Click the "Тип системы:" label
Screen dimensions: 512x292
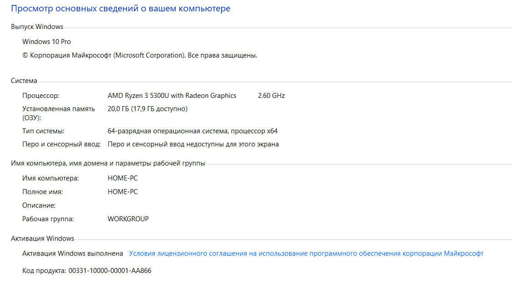click(x=43, y=131)
